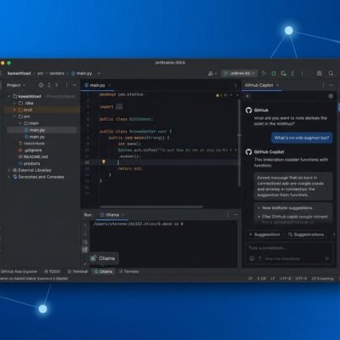Collapse the main folder in the project tree
340x340 pixels.
(20, 123)
